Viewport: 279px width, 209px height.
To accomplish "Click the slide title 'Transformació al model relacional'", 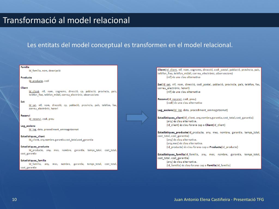I will 66,20.
